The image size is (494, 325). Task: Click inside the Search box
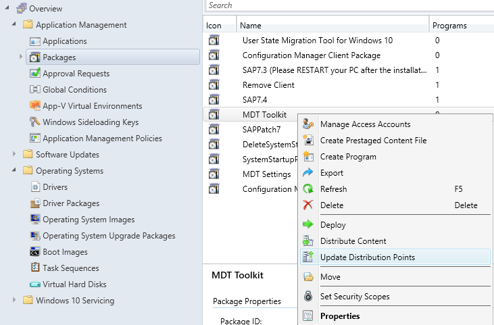[348, 5]
